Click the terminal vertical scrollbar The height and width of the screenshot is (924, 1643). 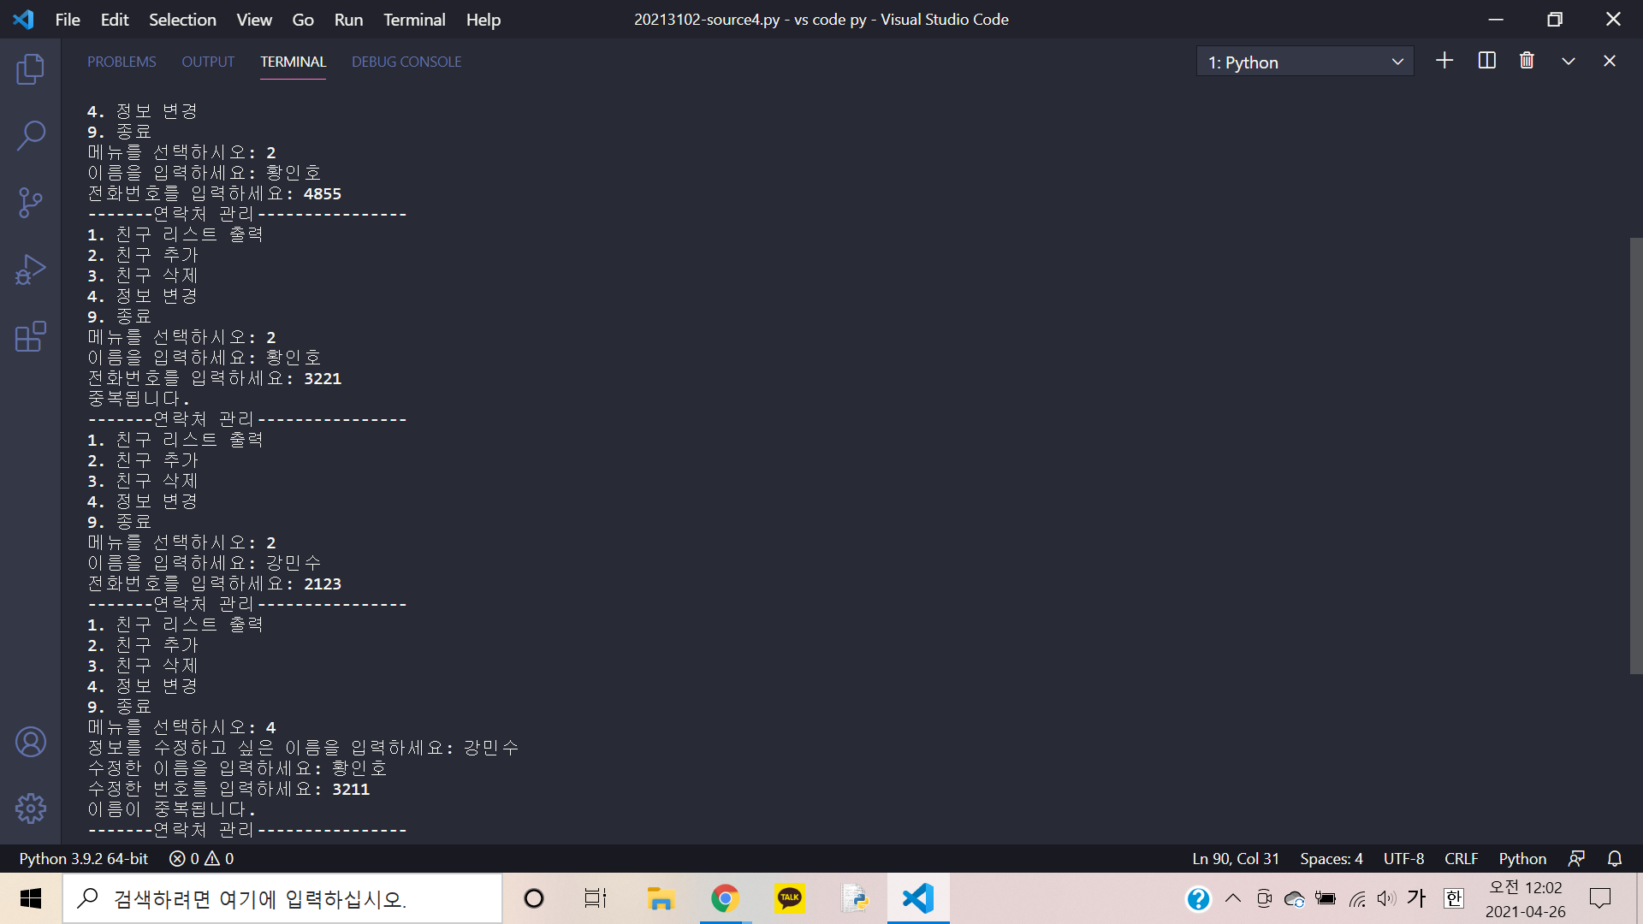point(1636,456)
